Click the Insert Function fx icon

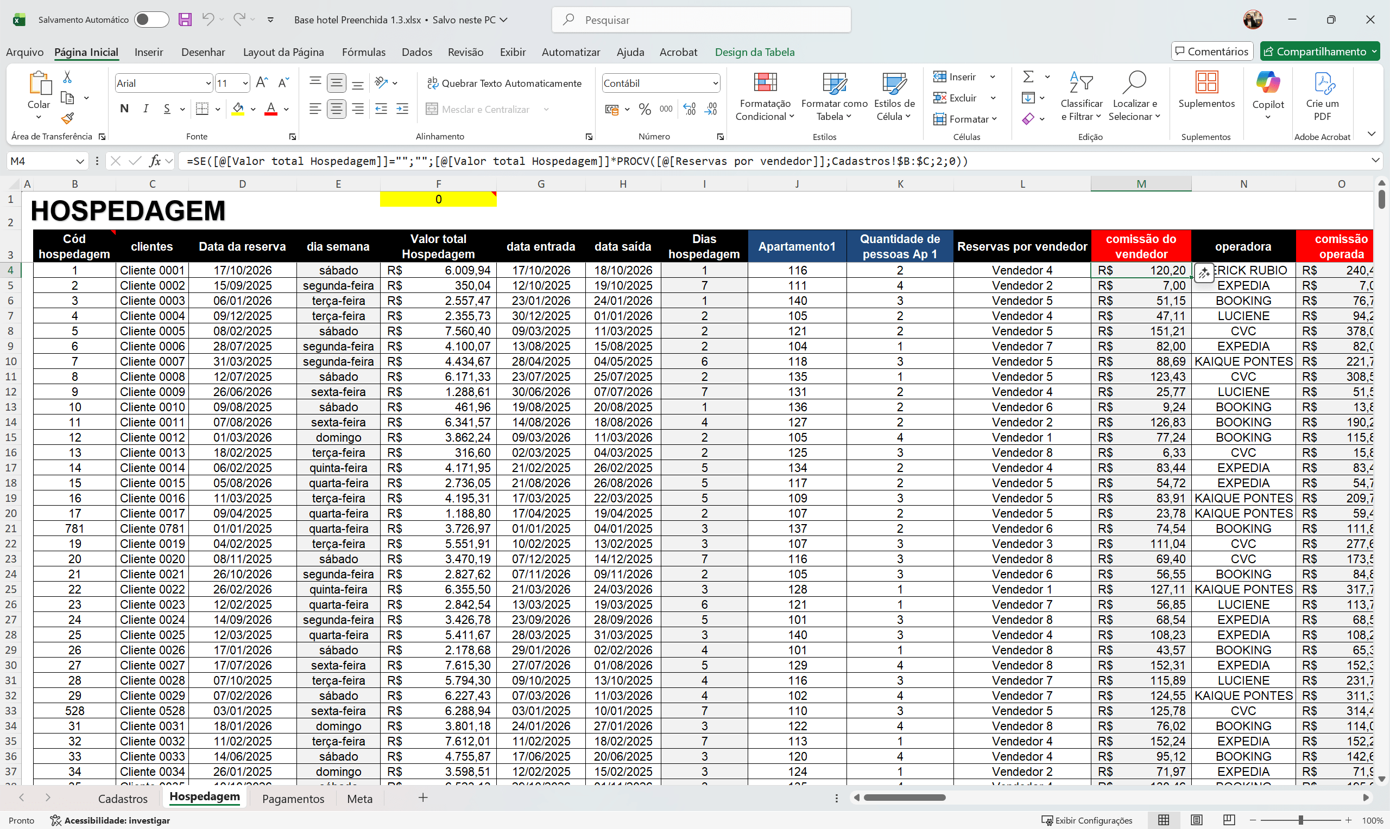pos(155,161)
